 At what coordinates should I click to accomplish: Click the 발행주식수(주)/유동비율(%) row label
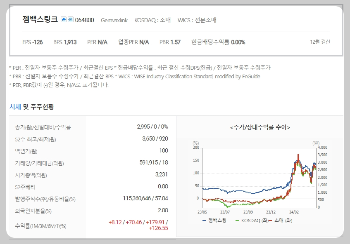pyautogui.click(x=45, y=199)
